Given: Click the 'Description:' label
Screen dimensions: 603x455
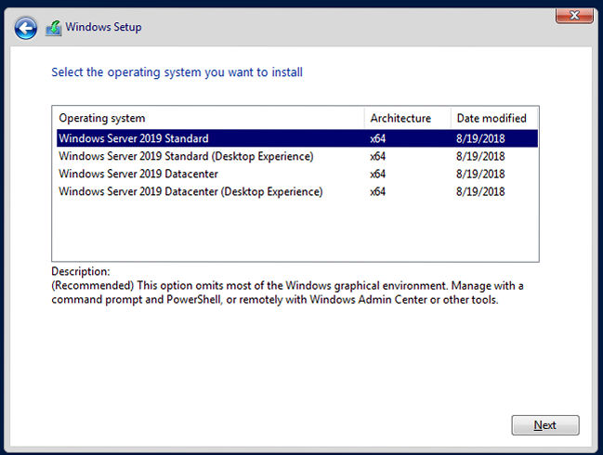Looking at the screenshot, I should 81,271.
